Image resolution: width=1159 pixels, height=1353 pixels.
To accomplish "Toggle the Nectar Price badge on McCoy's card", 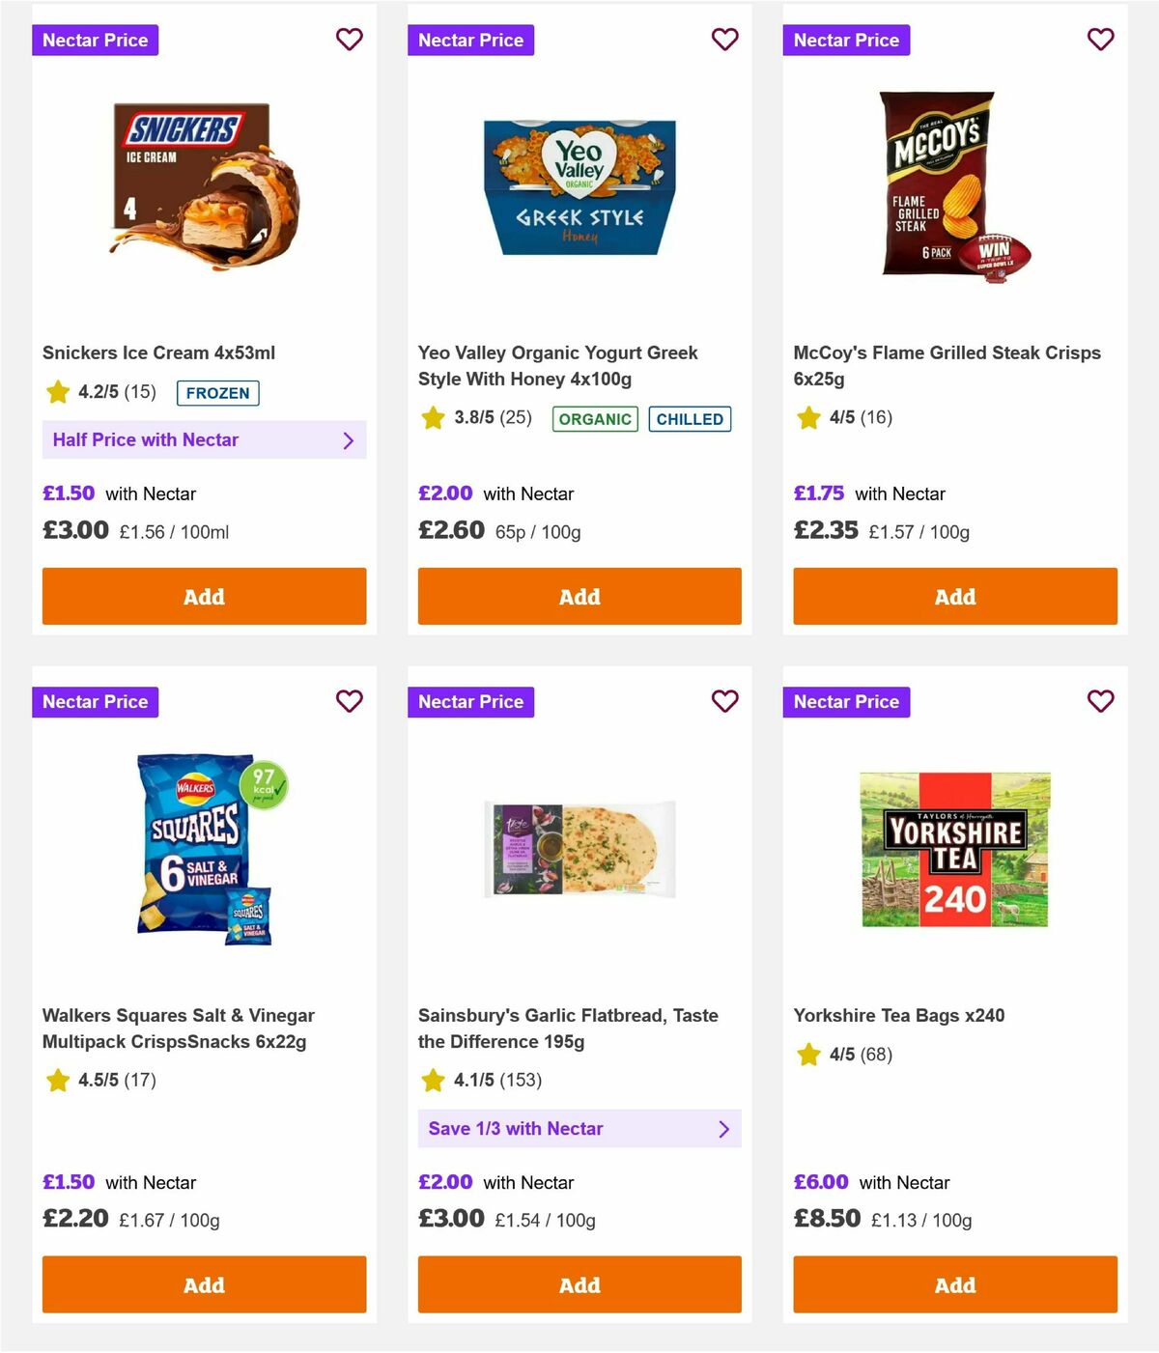I will (846, 40).
